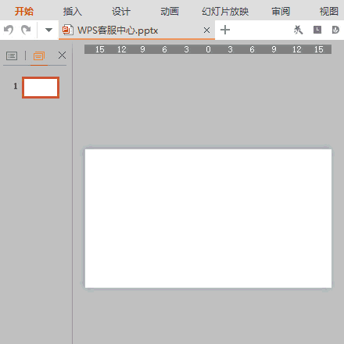Undo the last action

(x=9, y=30)
